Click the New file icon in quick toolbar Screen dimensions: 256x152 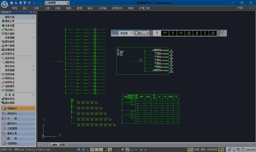coord(12,3)
